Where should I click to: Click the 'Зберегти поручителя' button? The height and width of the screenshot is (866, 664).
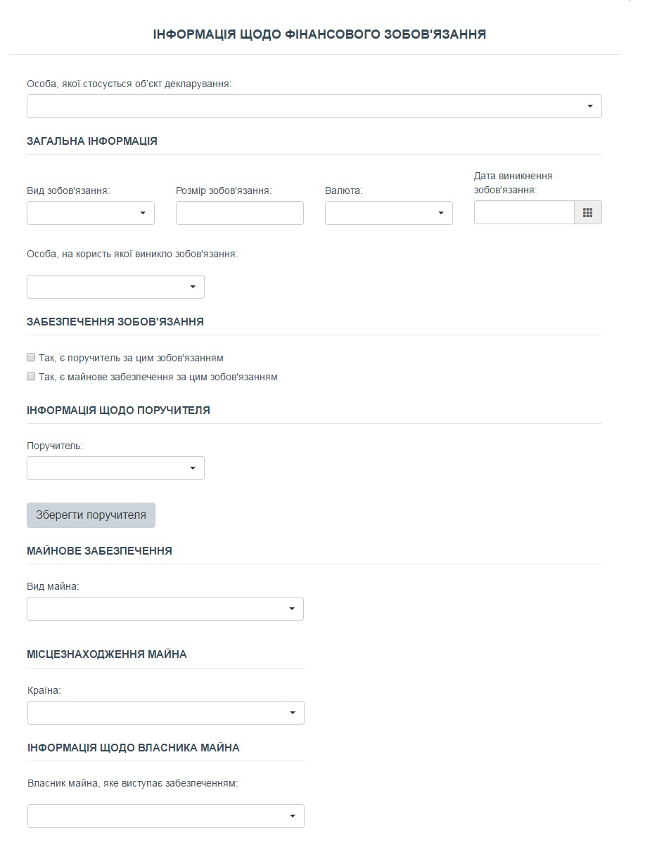pos(91,515)
